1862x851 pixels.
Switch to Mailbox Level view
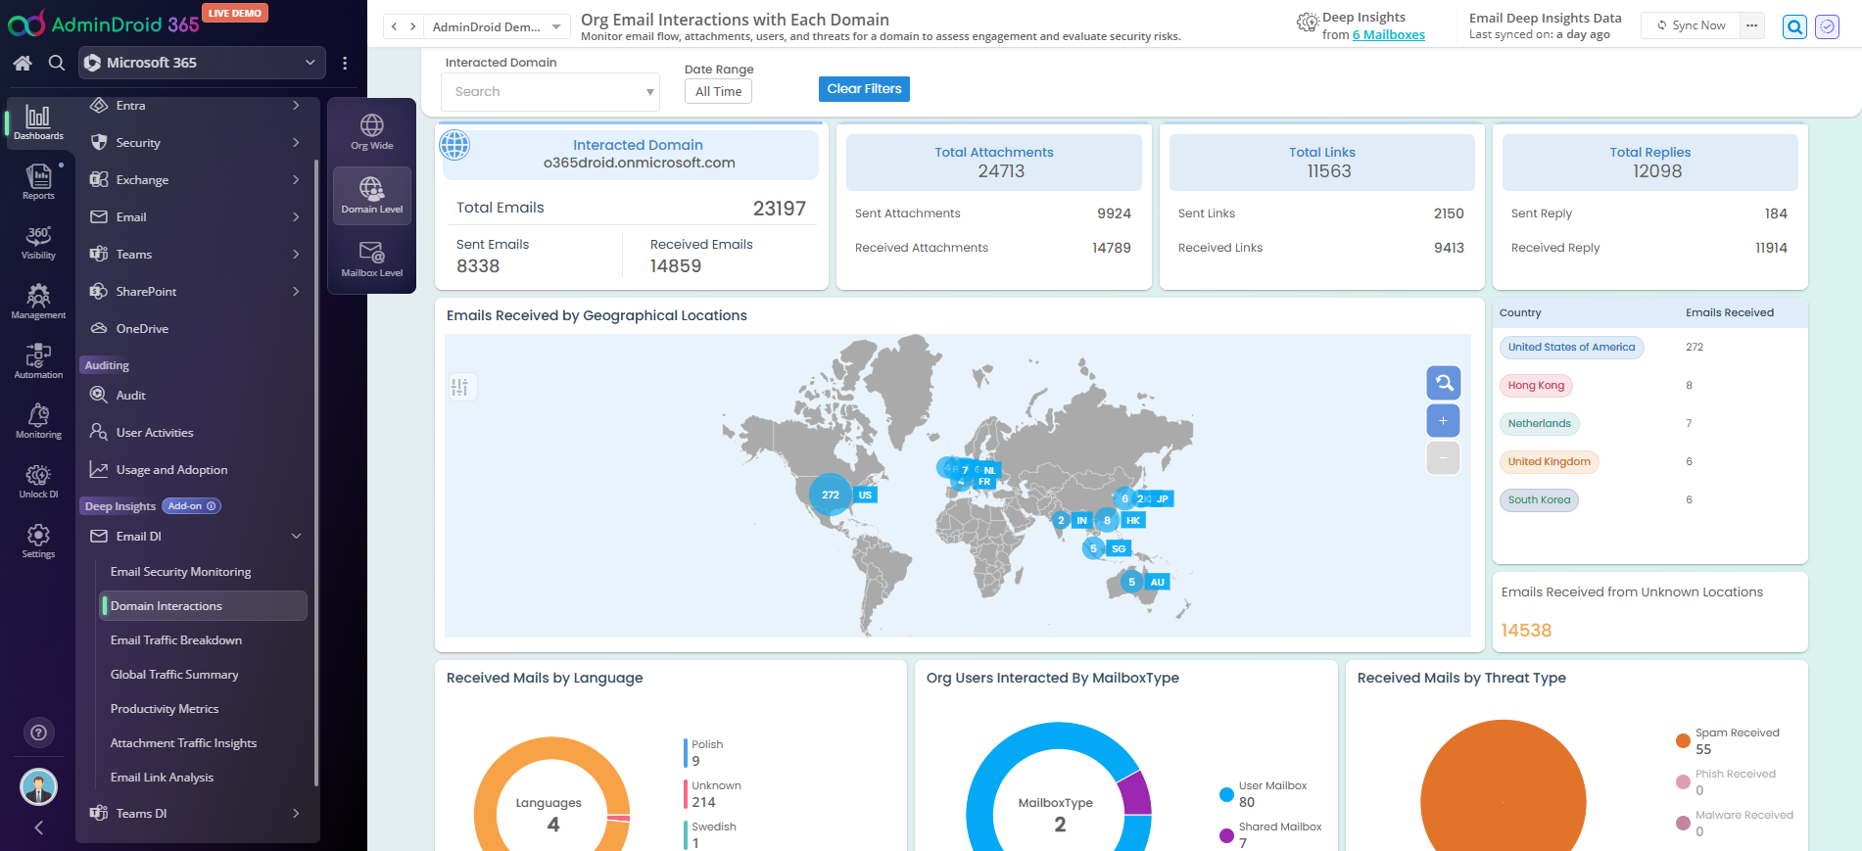point(371,260)
